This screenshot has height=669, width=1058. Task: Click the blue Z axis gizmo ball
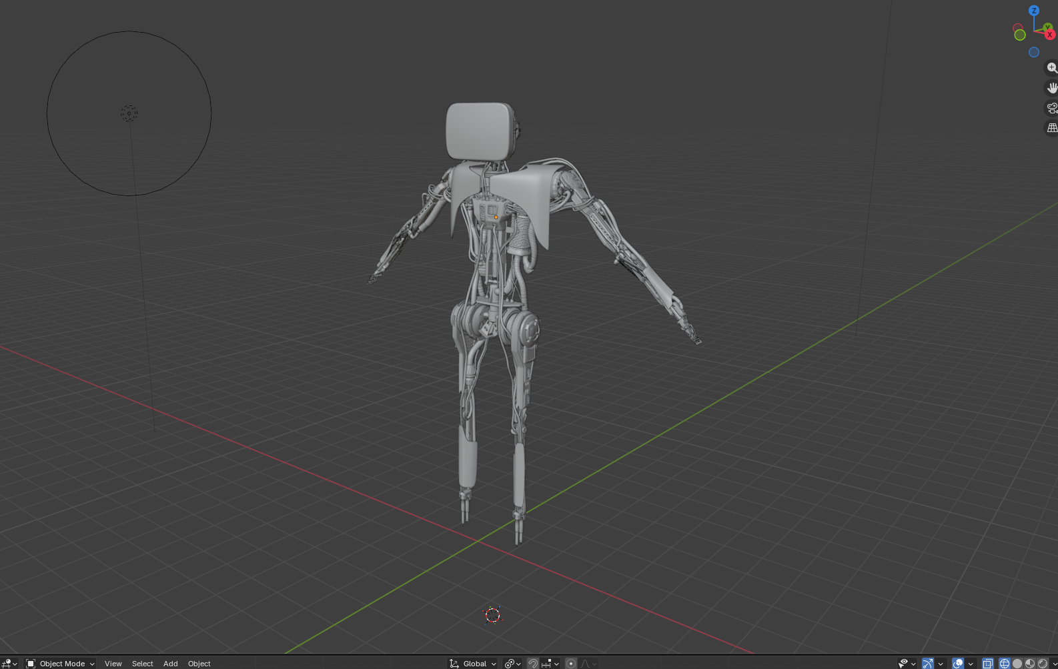coord(1034,11)
